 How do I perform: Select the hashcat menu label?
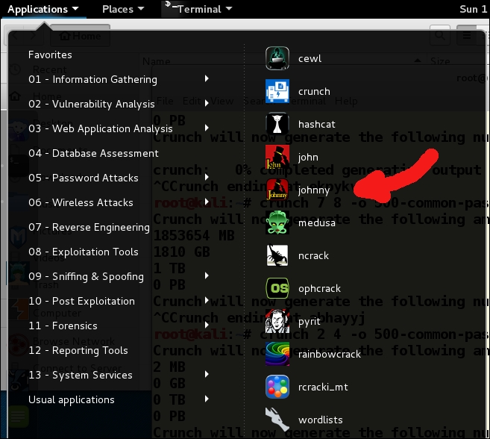point(316,124)
